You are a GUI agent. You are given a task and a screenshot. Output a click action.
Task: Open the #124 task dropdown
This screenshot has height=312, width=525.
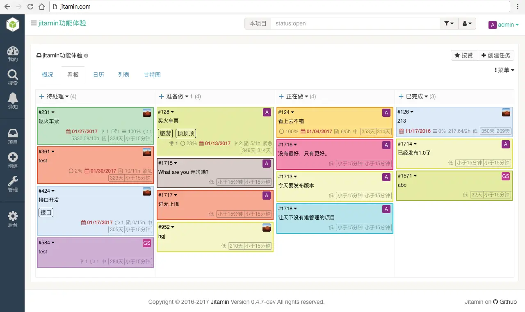pos(286,112)
